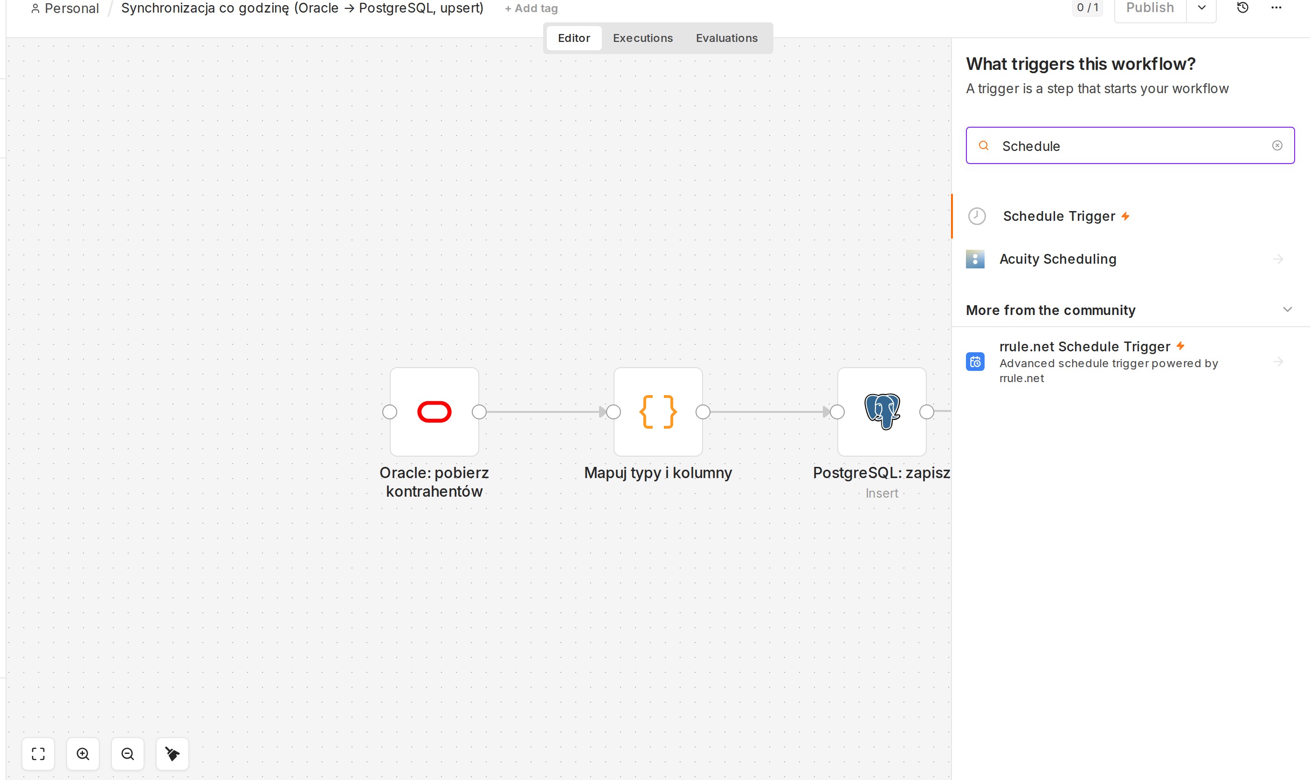Click the fit-to-view canvas icon
Viewport: 1310px width, 780px height.
pos(38,754)
